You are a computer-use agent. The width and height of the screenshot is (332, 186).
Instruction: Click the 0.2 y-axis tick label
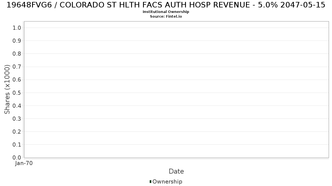[17, 131]
